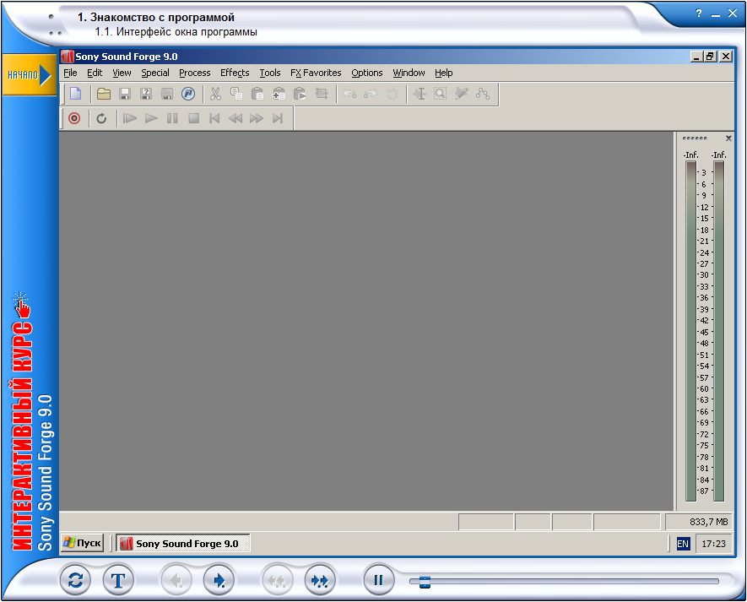Open the Edit menu
Screen dimensions: 747x602
coord(95,73)
